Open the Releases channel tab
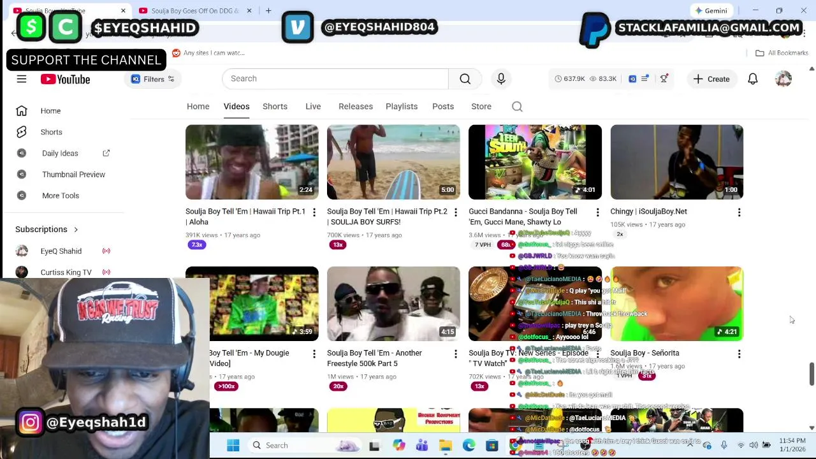The width and height of the screenshot is (816, 459). 356,106
